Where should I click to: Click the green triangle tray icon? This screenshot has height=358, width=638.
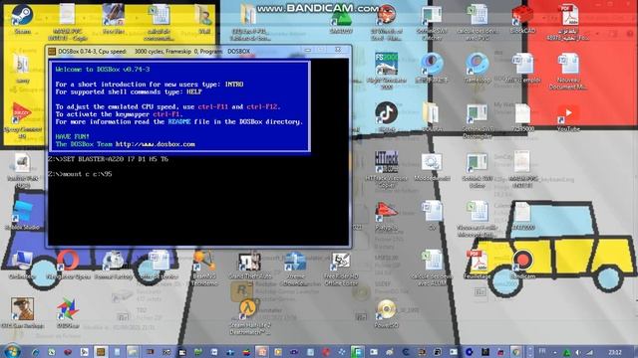coord(567,352)
